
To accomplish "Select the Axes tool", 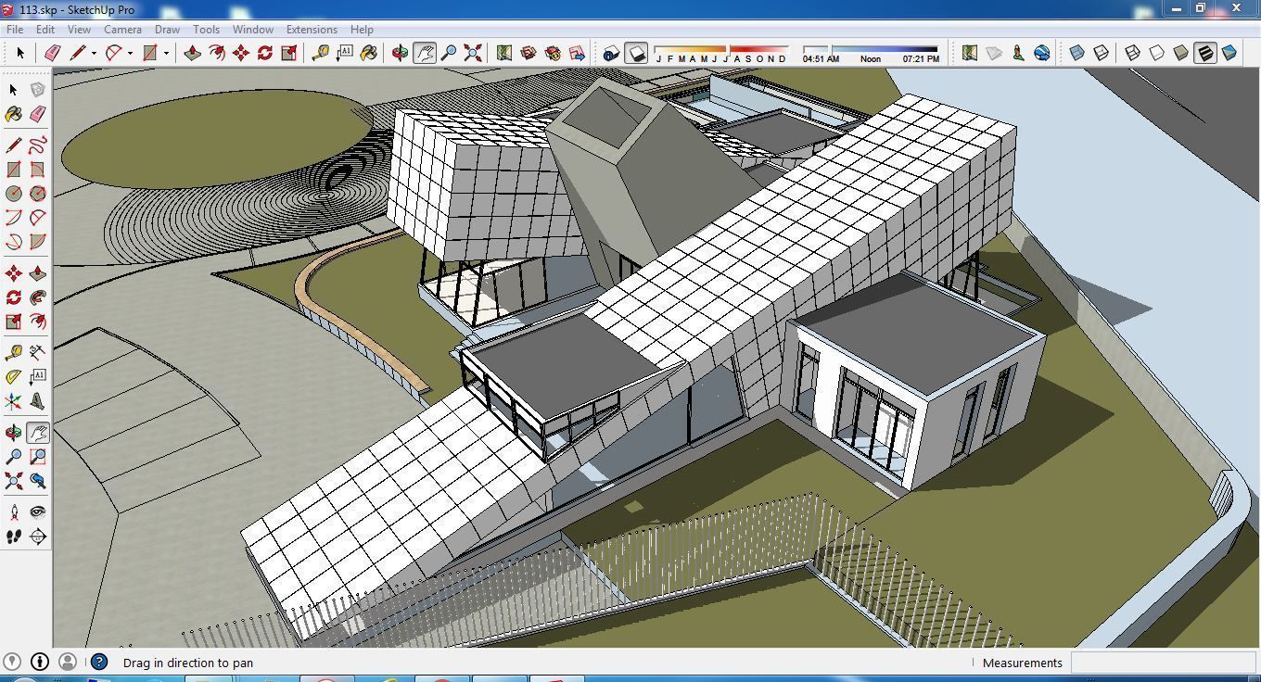I will [14, 401].
